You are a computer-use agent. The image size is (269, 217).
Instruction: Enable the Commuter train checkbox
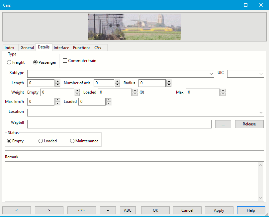tap(65, 61)
